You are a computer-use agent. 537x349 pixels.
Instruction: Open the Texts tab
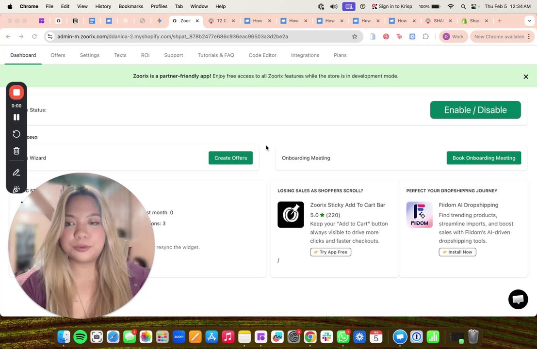point(120,55)
